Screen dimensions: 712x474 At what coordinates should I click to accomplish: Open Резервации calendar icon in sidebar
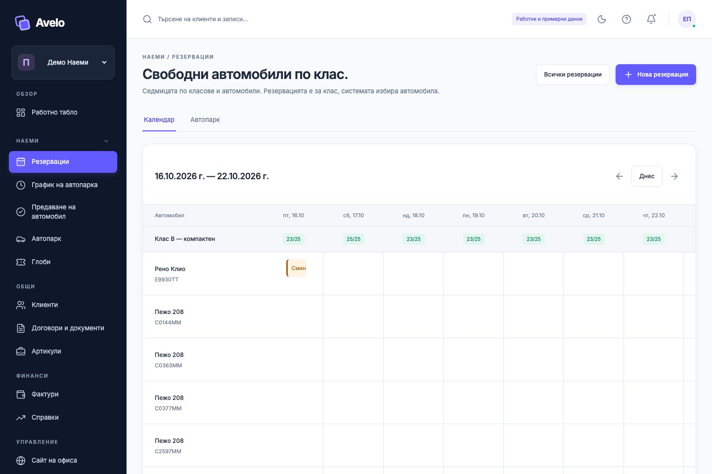pos(21,162)
